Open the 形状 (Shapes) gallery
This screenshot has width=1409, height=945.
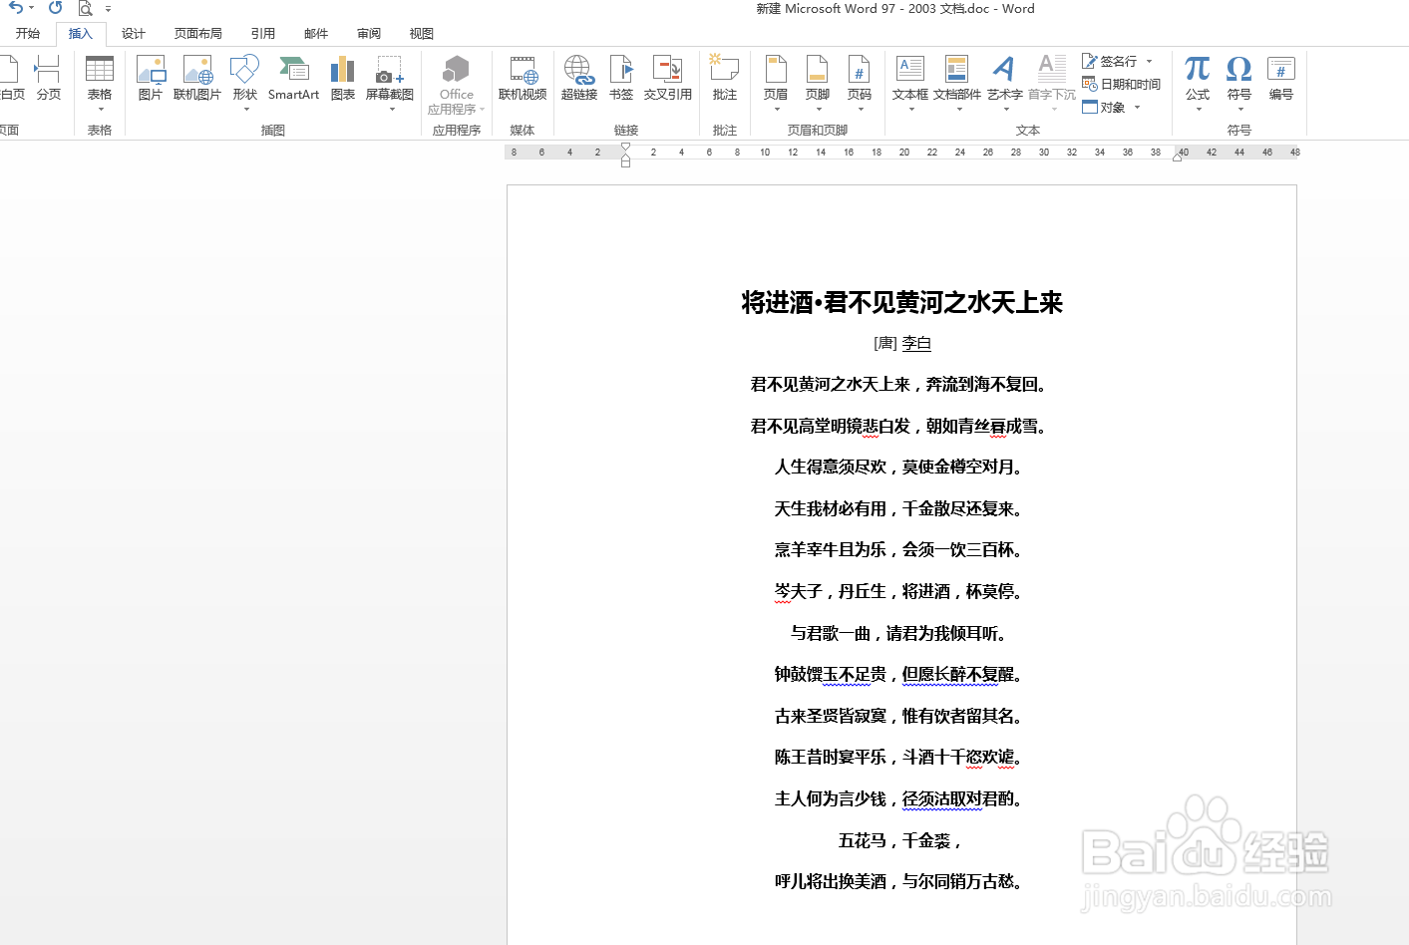(245, 82)
